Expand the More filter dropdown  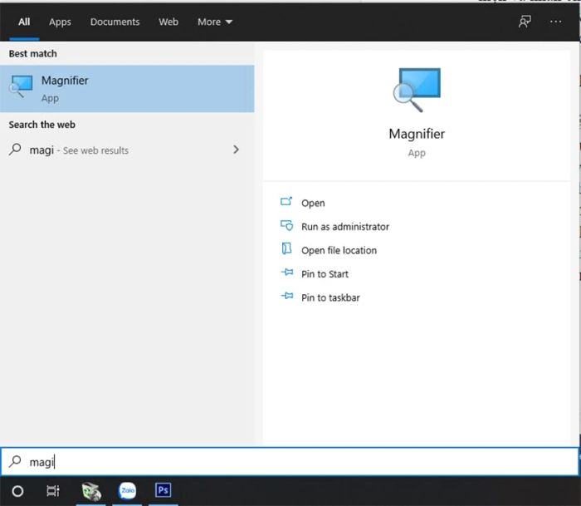pyautogui.click(x=215, y=22)
